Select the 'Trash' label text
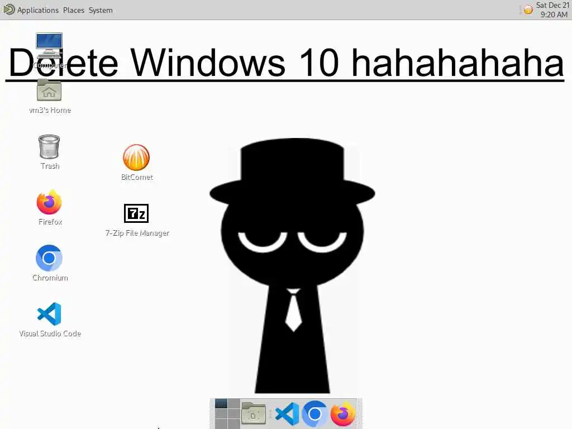Image resolution: width=572 pixels, height=429 pixels. tap(50, 166)
